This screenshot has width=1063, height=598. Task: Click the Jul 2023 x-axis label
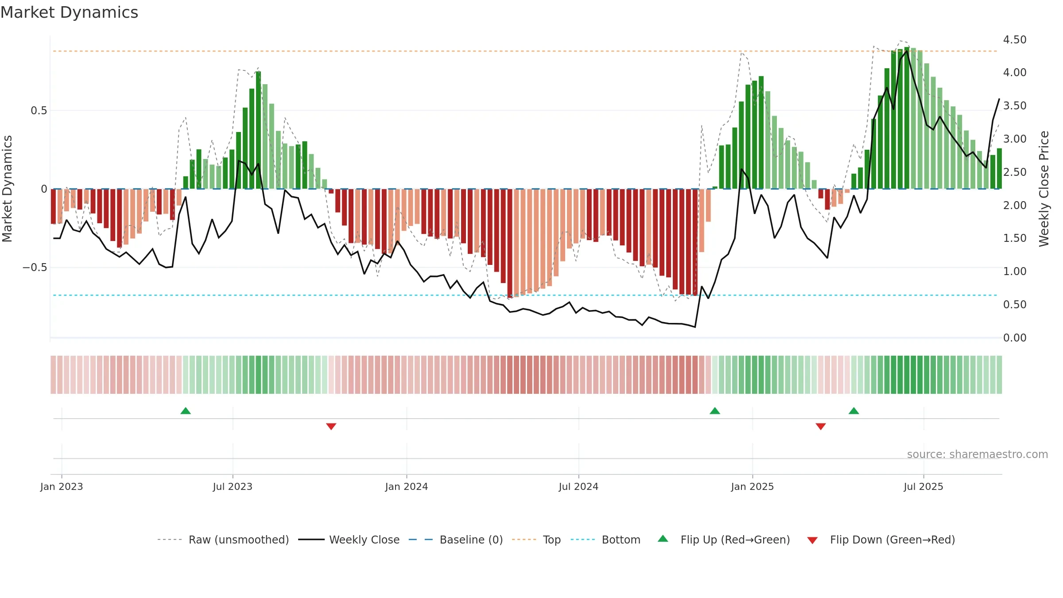[x=233, y=486]
